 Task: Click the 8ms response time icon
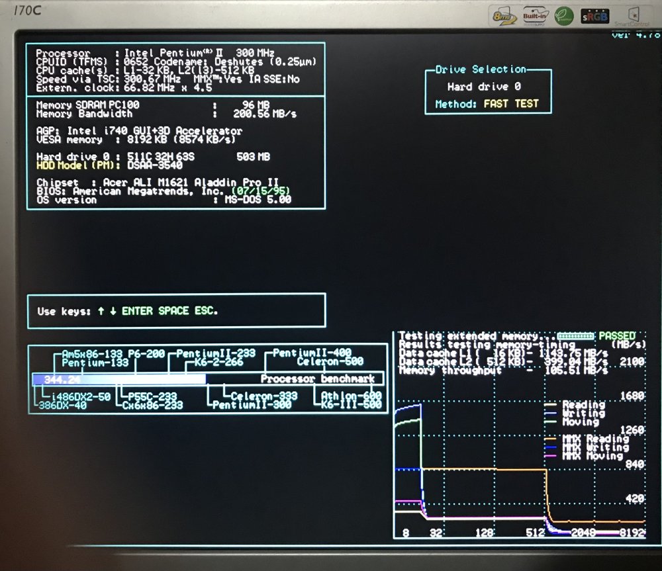point(504,15)
